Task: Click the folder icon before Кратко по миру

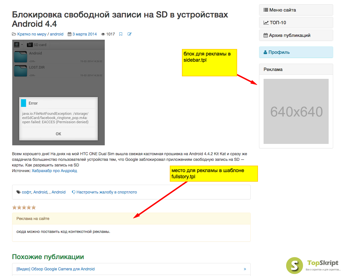Action: point(14,34)
